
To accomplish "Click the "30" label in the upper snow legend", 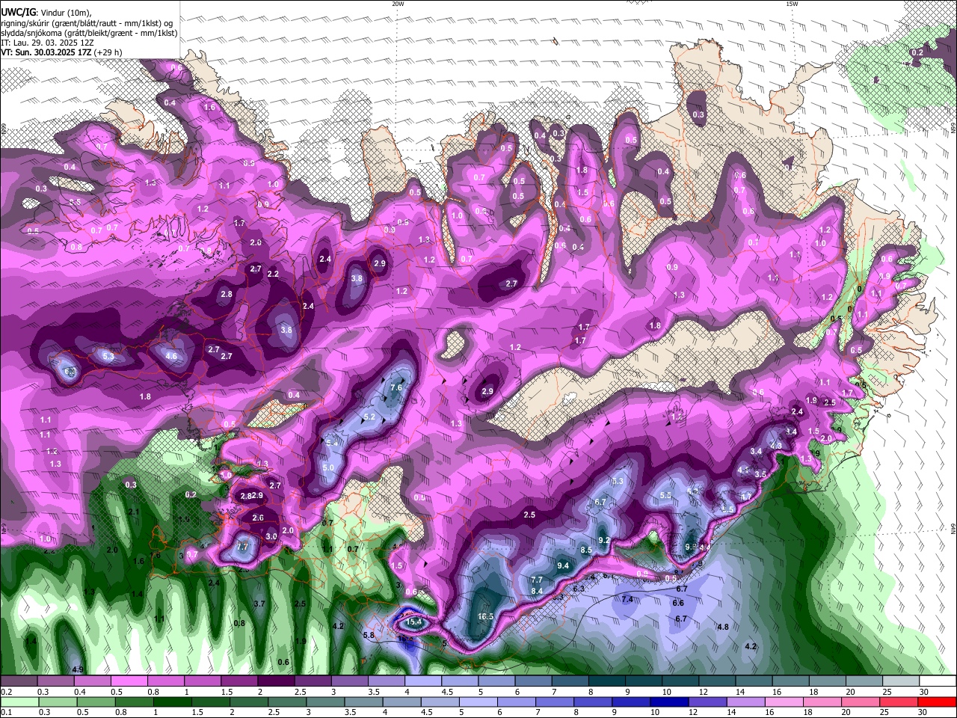I will [924, 692].
